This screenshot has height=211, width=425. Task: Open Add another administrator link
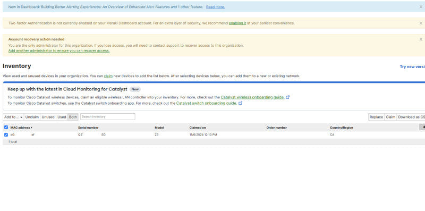[59, 50]
